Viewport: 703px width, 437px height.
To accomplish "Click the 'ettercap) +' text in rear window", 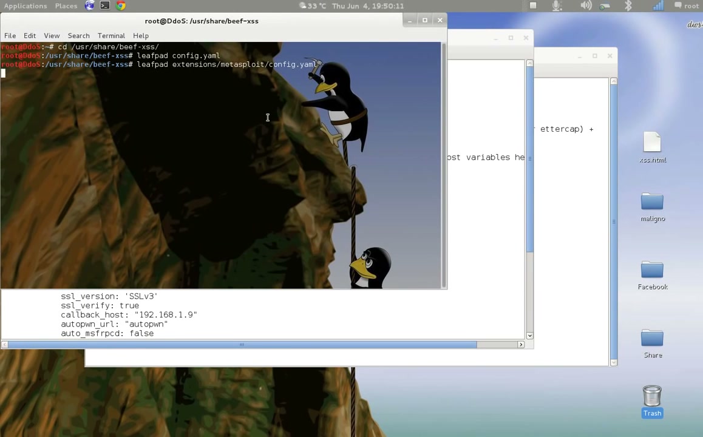I will click(x=566, y=129).
